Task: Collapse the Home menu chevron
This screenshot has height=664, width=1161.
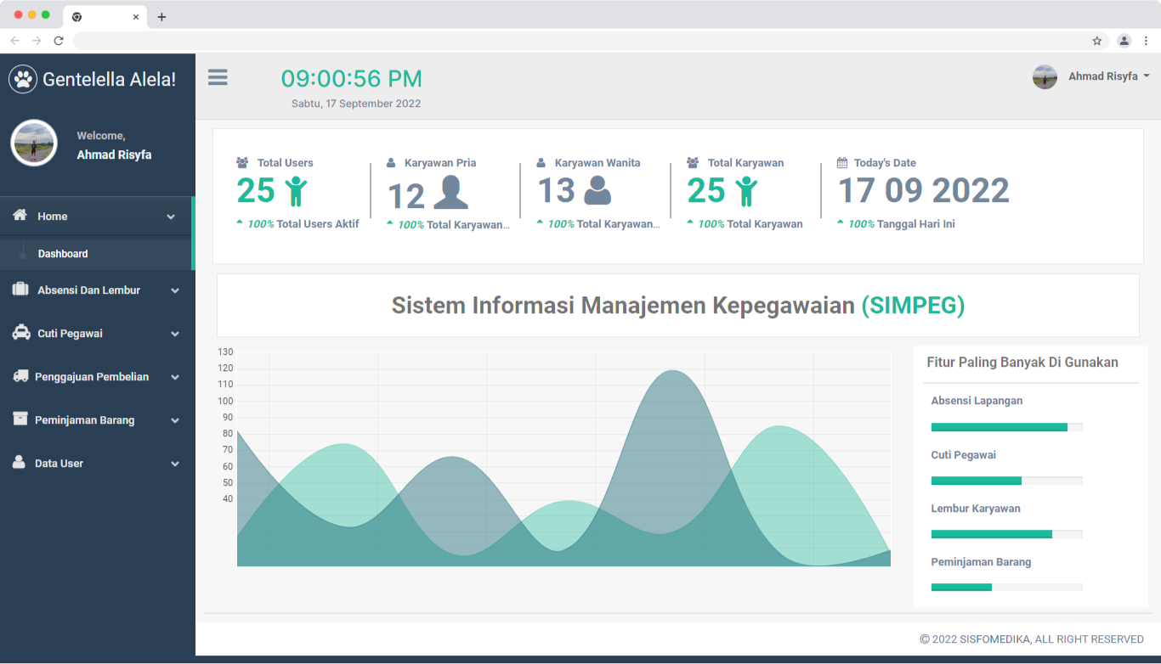Action: 171,217
